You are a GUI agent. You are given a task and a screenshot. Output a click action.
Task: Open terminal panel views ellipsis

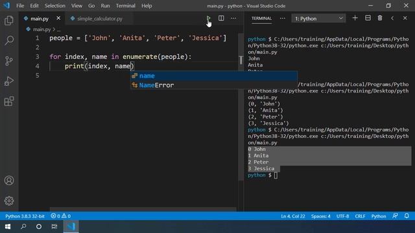(x=283, y=18)
